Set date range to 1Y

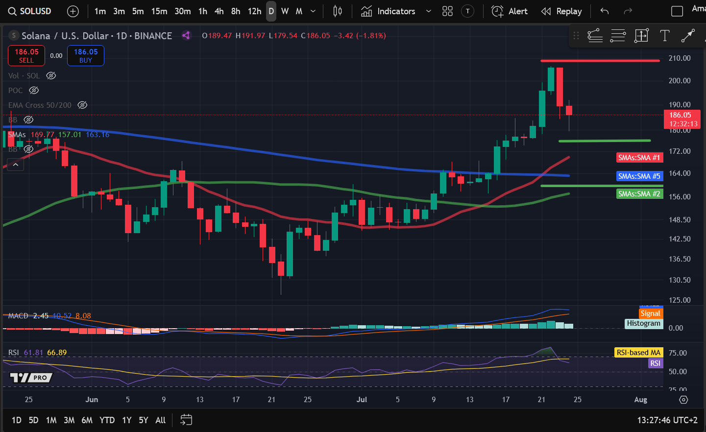click(x=127, y=420)
